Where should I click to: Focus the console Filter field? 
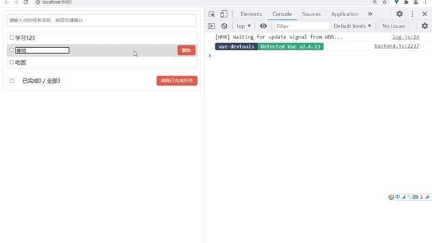302,26
